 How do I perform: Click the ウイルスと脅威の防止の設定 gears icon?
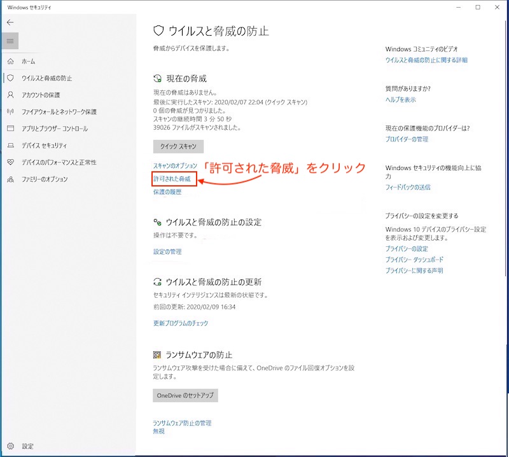157,222
